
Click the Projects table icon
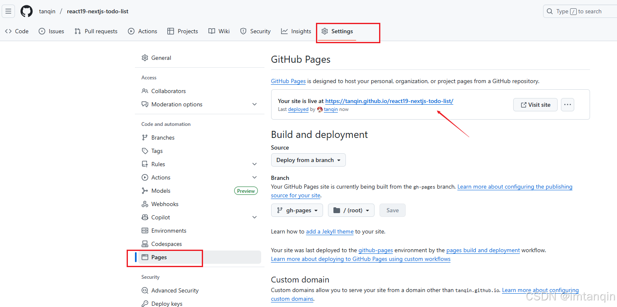click(x=171, y=31)
